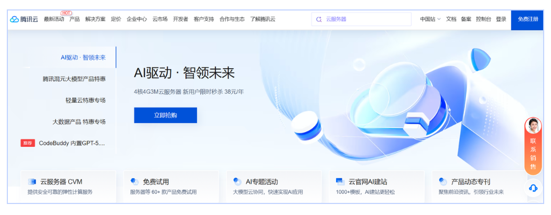Click the 云官网AI建站 card icon
The width and height of the screenshot is (551, 215).
[x=340, y=182]
